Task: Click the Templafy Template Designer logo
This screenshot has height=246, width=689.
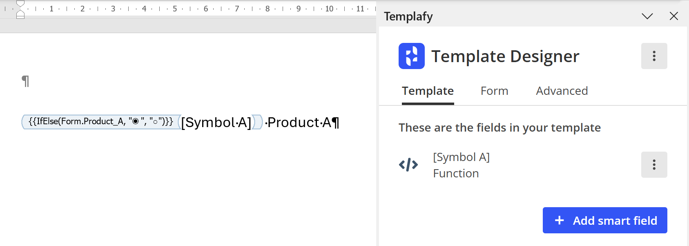Action: (411, 56)
